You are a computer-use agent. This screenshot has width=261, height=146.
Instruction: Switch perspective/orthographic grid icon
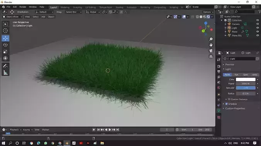click(211, 57)
